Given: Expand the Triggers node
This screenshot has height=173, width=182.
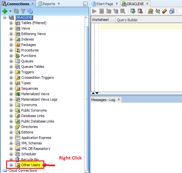Looking at the screenshot, I should [x=11, y=72].
